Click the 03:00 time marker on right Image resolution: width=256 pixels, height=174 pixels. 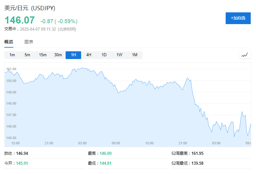click(216, 143)
